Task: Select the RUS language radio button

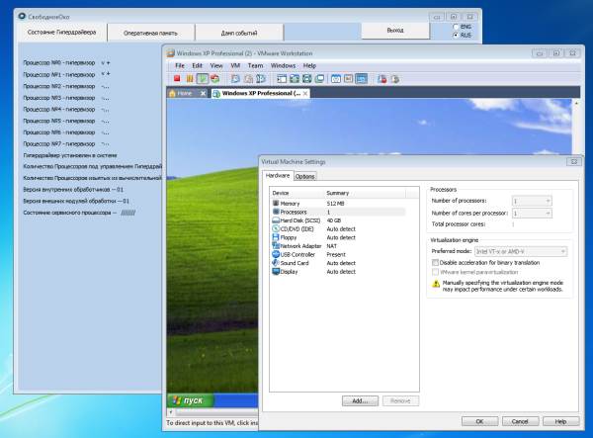Action: (x=456, y=35)
